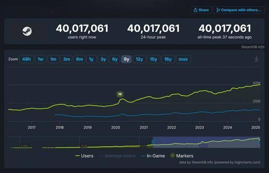Set zoom range to 1m
This screenshot has height=173, width=269.
(53, 59)
